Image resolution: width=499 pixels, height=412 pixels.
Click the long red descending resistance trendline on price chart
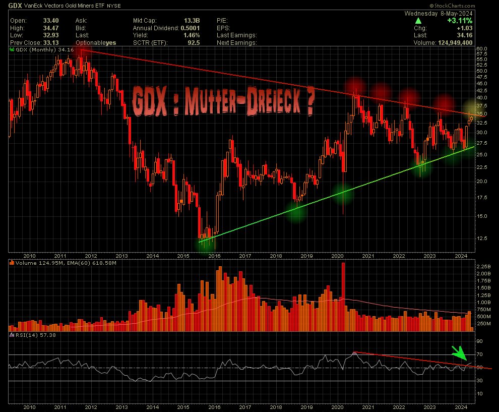[283, 83]
